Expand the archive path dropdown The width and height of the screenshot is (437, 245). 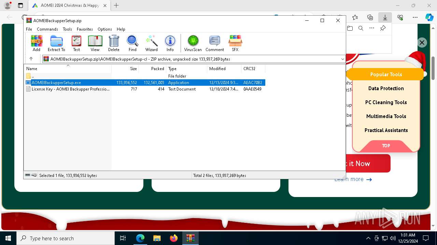coord(342,59)
